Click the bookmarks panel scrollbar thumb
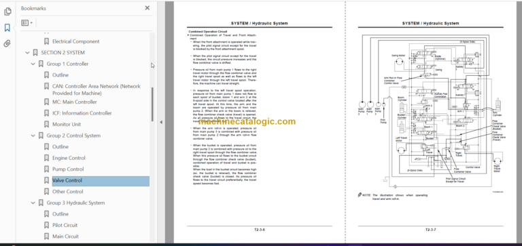522x246 pixels. tap(152, 104)
